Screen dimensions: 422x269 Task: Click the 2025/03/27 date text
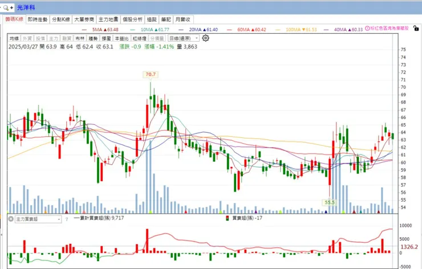pos(23,47)
